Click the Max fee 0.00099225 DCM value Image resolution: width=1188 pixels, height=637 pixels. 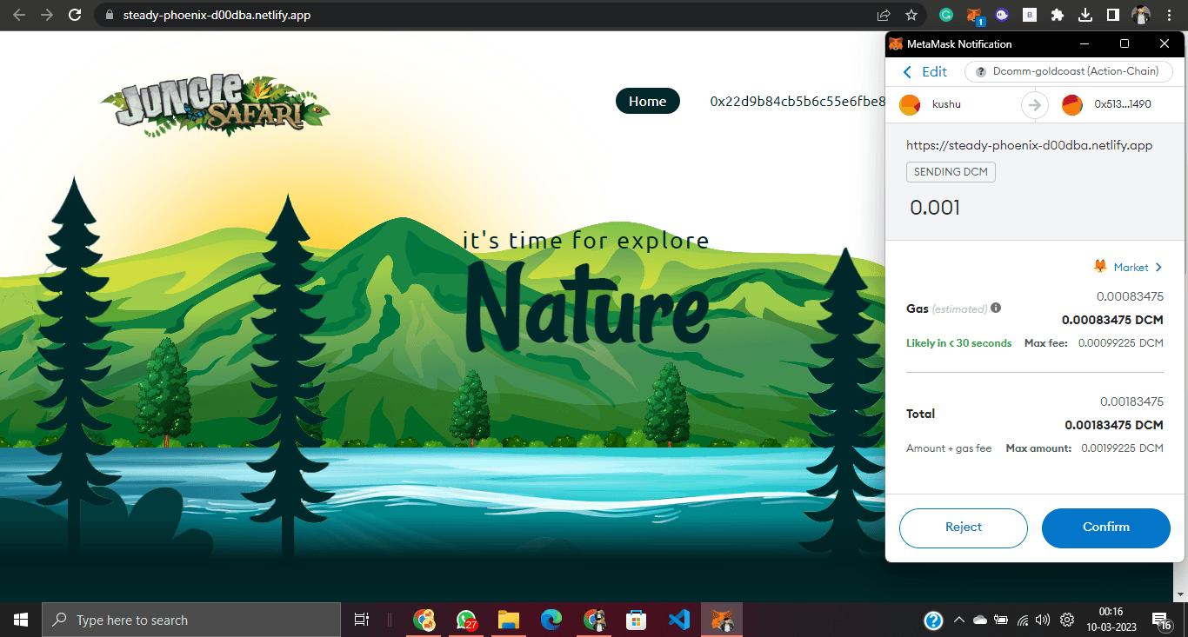[1121, 343]
